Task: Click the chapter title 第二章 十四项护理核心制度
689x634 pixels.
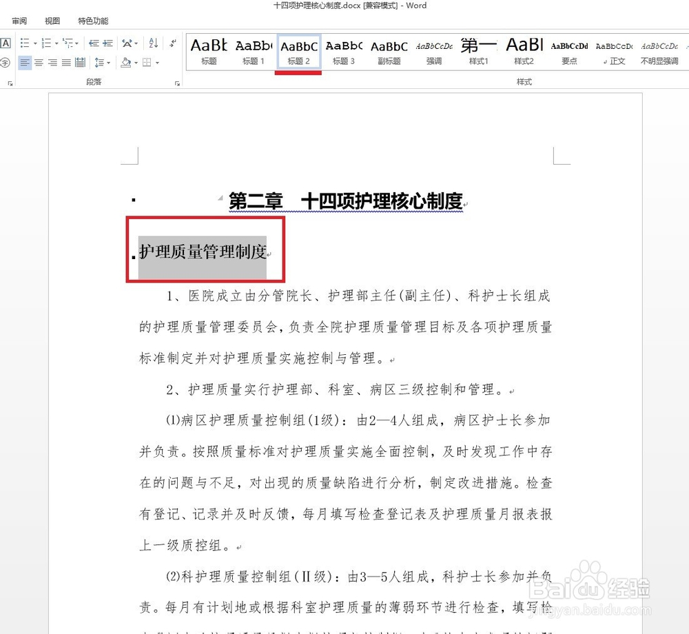Action: (346, 201)
